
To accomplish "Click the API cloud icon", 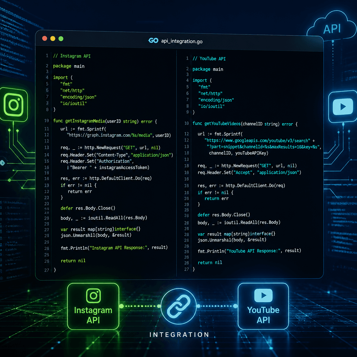I will [332, 26].
